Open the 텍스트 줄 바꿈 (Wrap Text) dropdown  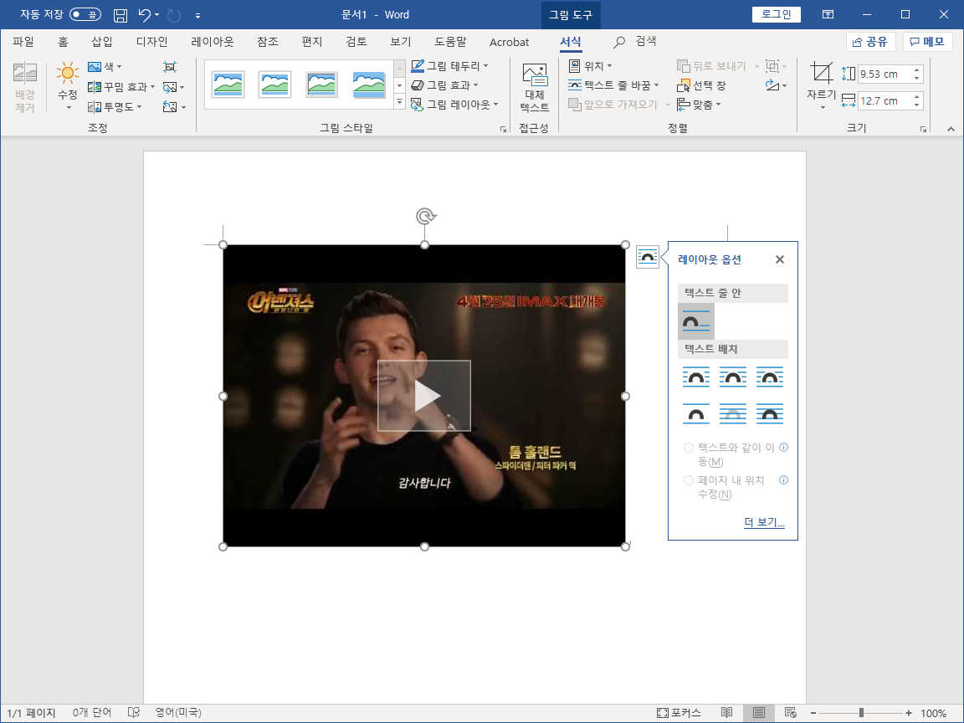pos(613,85)
